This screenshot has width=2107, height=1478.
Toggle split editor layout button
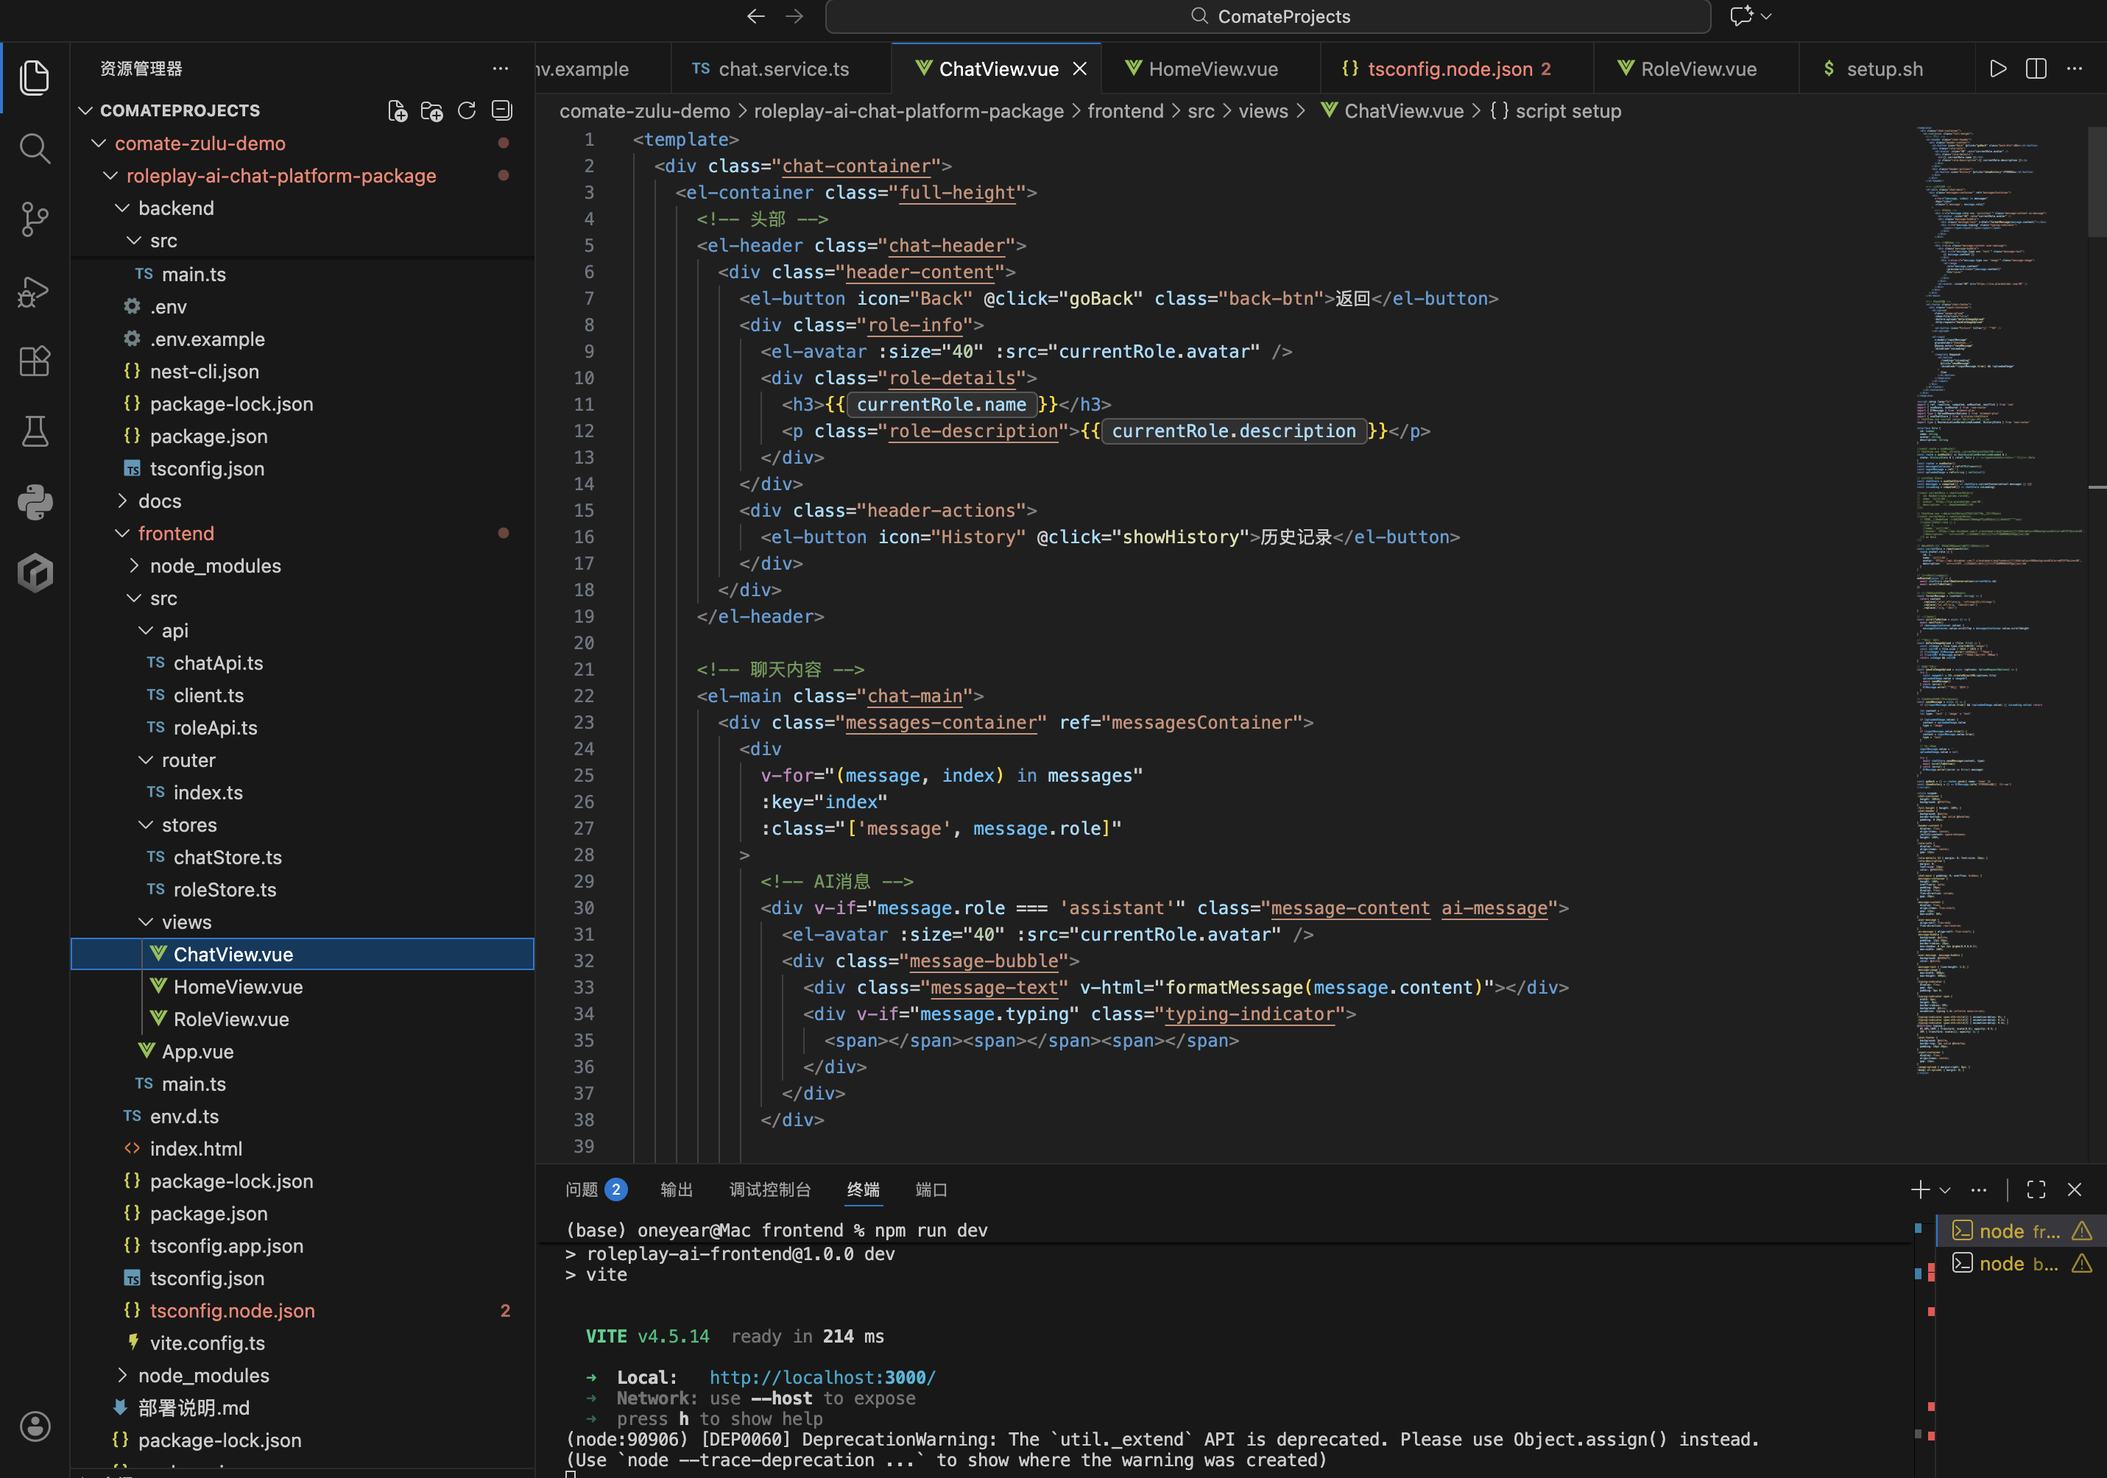pos(2036,68)
